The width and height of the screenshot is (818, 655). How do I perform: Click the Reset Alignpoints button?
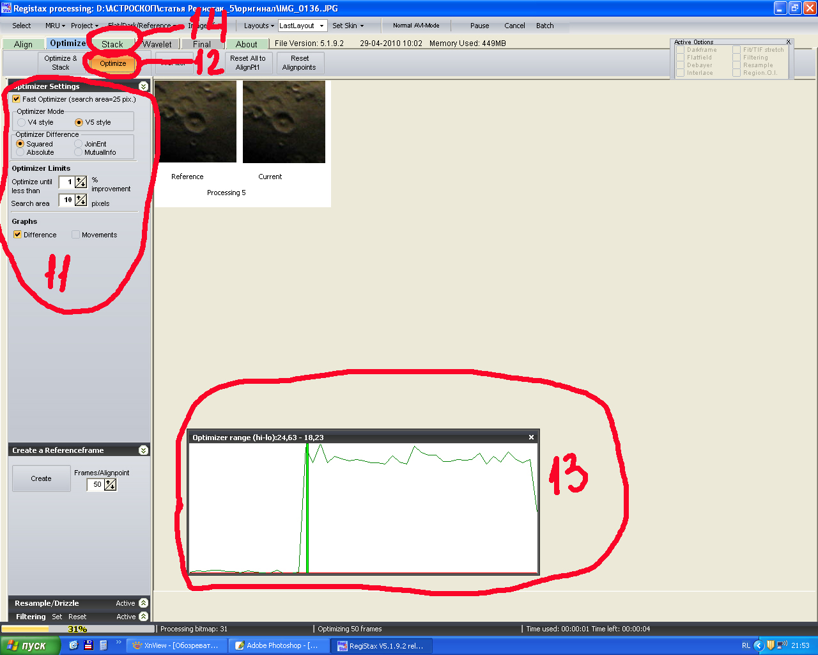tap(299, 63)
